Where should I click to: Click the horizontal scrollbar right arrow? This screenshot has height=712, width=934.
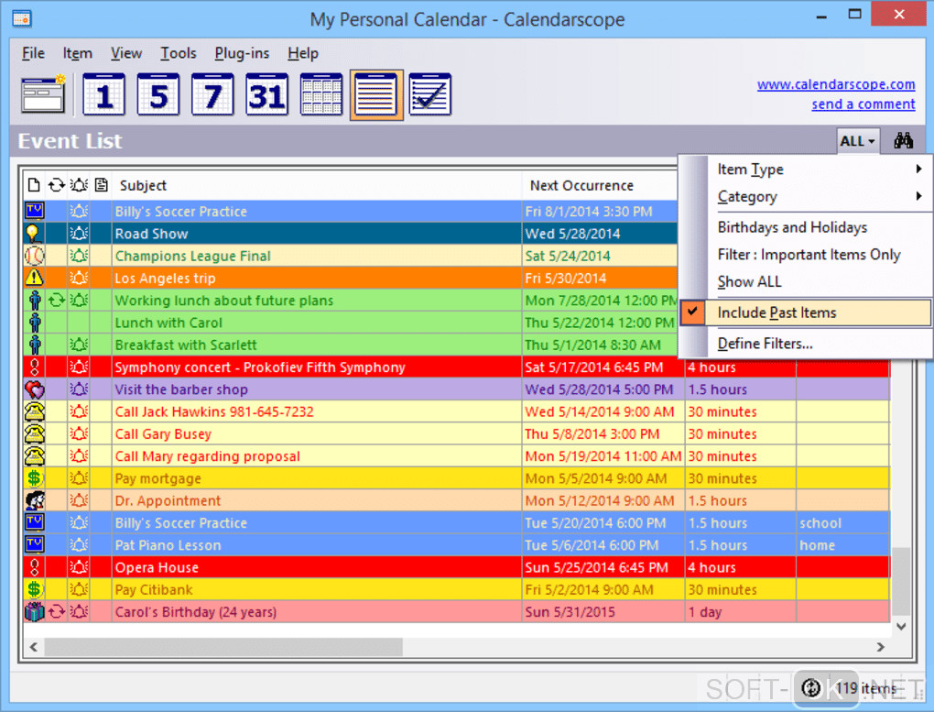tap(880, 646)
